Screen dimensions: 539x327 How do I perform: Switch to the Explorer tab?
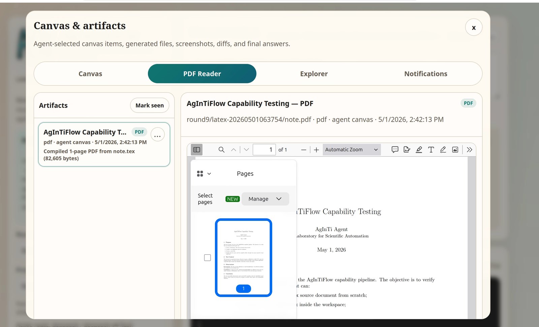click(314, 74)
